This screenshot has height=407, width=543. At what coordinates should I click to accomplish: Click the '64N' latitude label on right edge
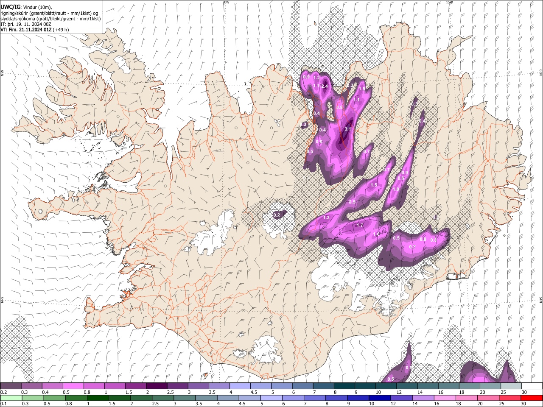tap(541, 300)
